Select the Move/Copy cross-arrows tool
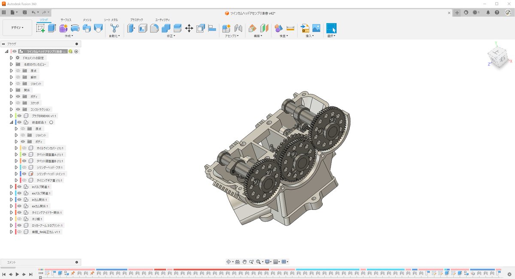 click(189, 28)
